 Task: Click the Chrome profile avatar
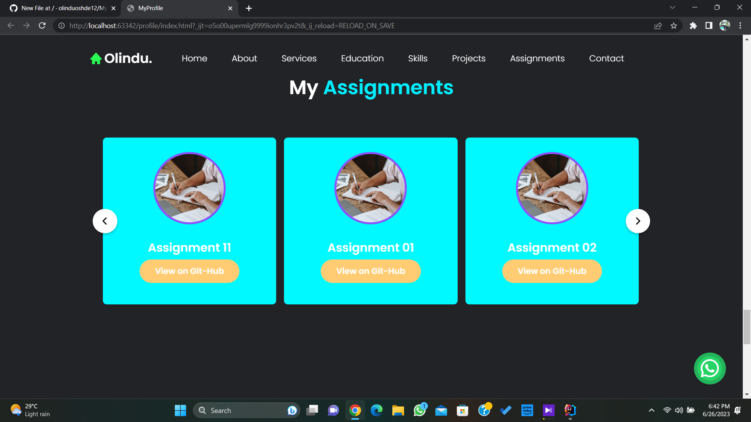coord(724,26)
